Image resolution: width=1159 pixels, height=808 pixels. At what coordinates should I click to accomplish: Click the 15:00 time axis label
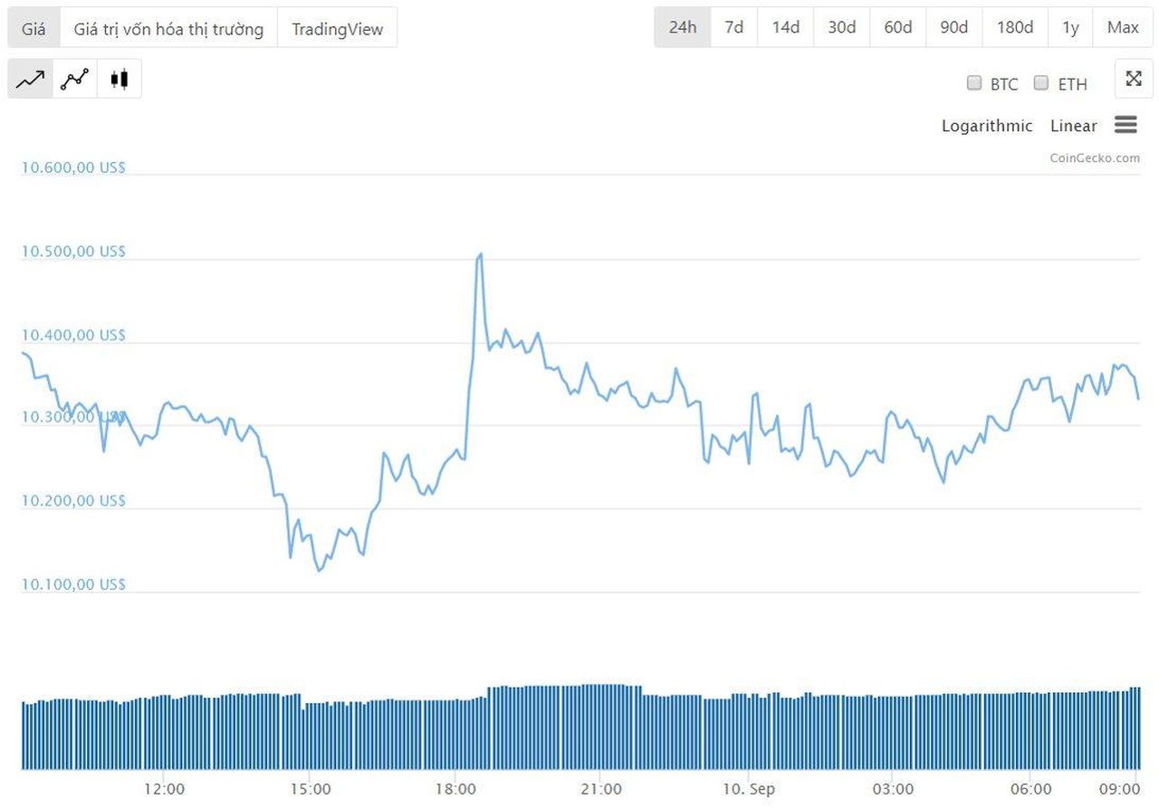pos(310,789)
